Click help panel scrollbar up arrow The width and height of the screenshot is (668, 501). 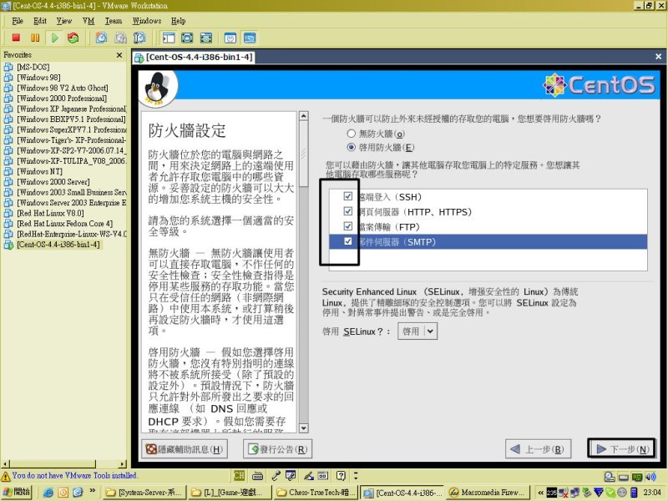pos(303,116)
